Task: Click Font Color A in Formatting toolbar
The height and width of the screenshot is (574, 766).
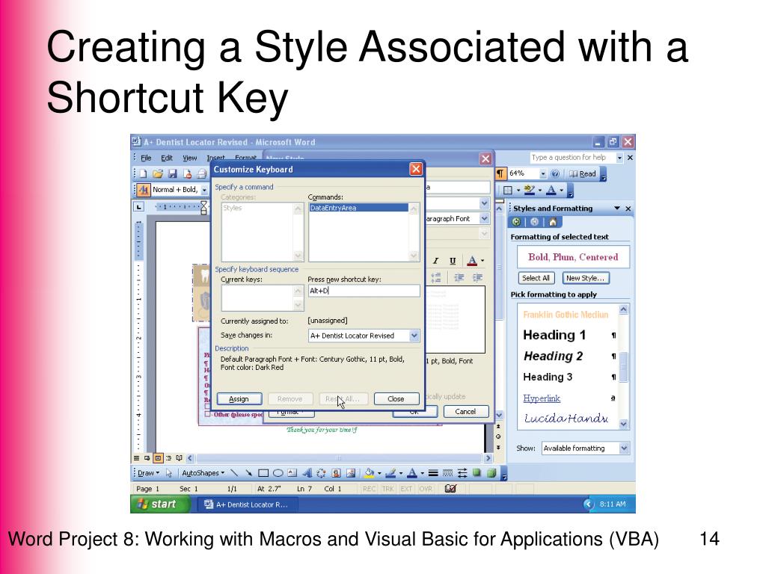Action: tap(551, 190)
